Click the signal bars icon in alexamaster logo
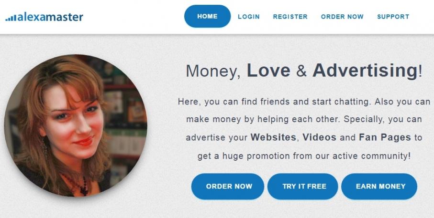The width and height of the screenshot is (434, 218). click(x=11, y=19)
